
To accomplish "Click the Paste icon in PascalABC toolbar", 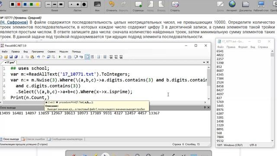I will coord(32,57).
